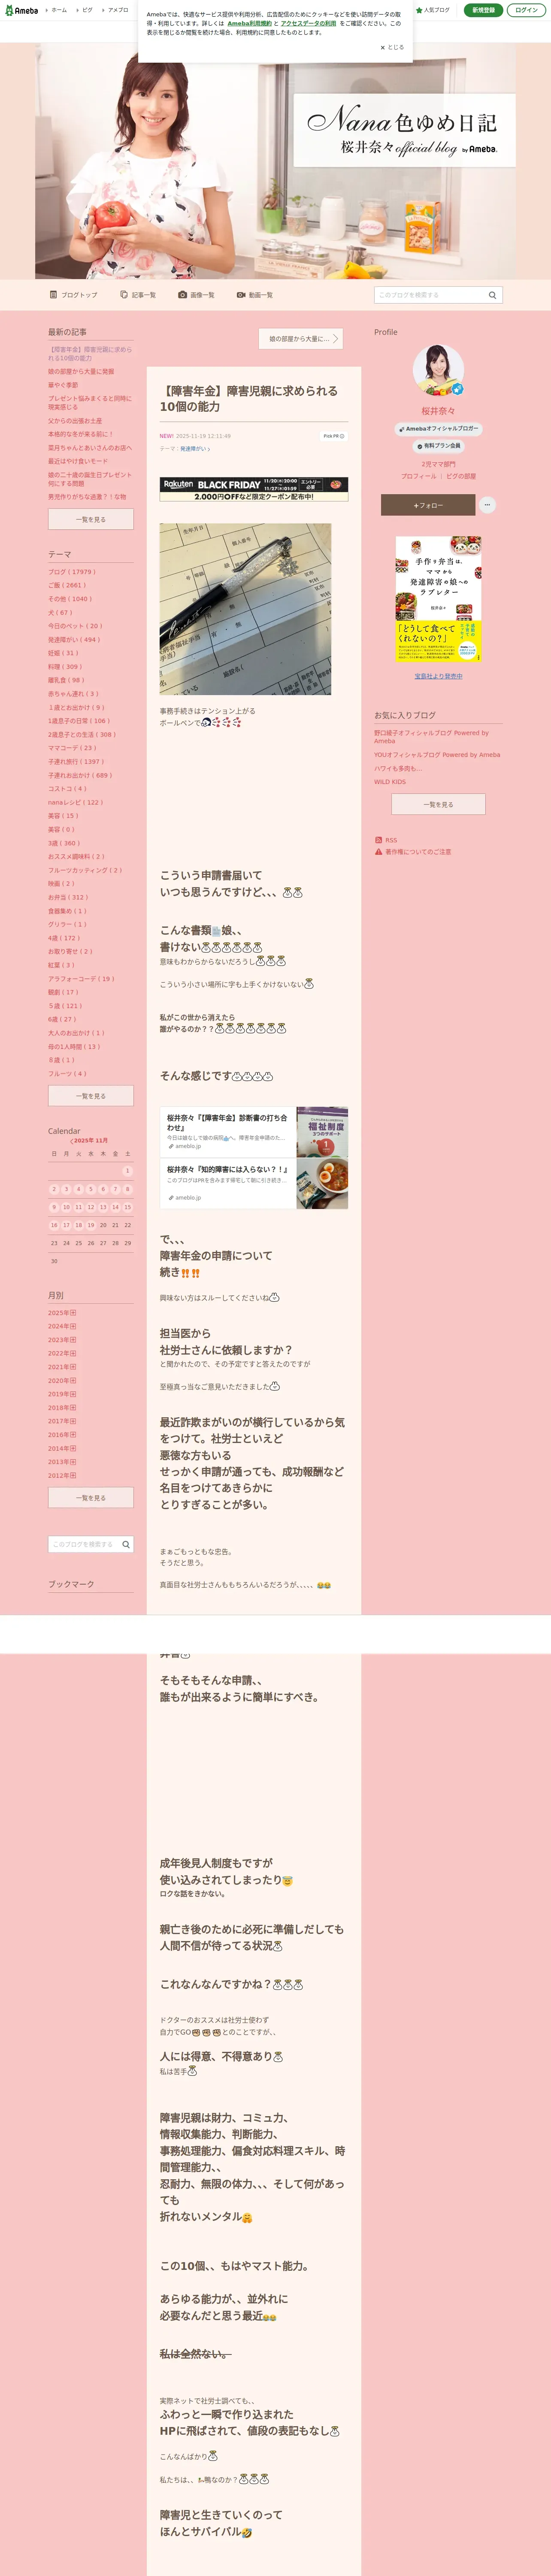Open linked card 知的障害には入らない？！
Image resolution: width=551 pixels, height=2576 pixels.
[x=254, y=1184]
